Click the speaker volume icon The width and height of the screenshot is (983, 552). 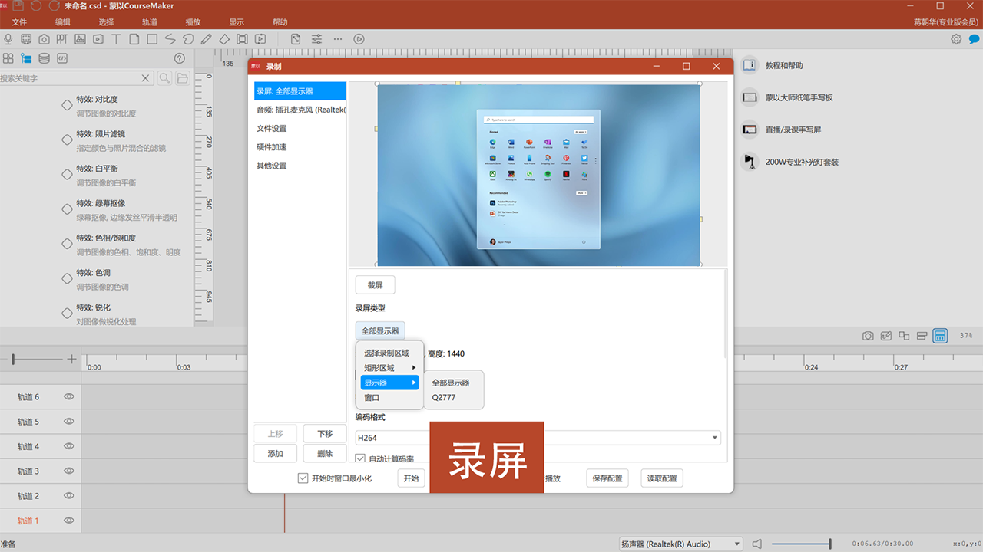click(x=757, y=544)
